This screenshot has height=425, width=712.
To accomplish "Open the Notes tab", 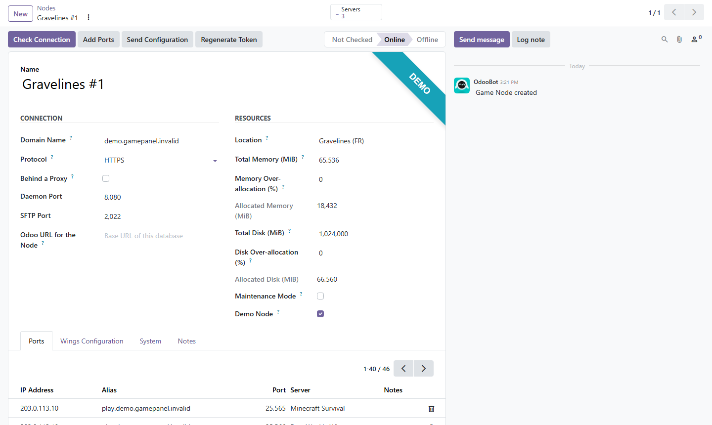I will pyautogui.click(x=187, y=341).
